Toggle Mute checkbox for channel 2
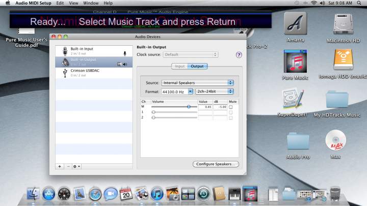 (231, 117)
